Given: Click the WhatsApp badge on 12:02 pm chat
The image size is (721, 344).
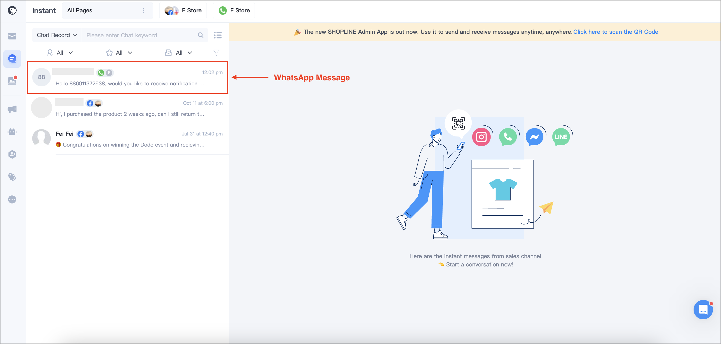Looking at the screenshot, I should pos(101,73).
